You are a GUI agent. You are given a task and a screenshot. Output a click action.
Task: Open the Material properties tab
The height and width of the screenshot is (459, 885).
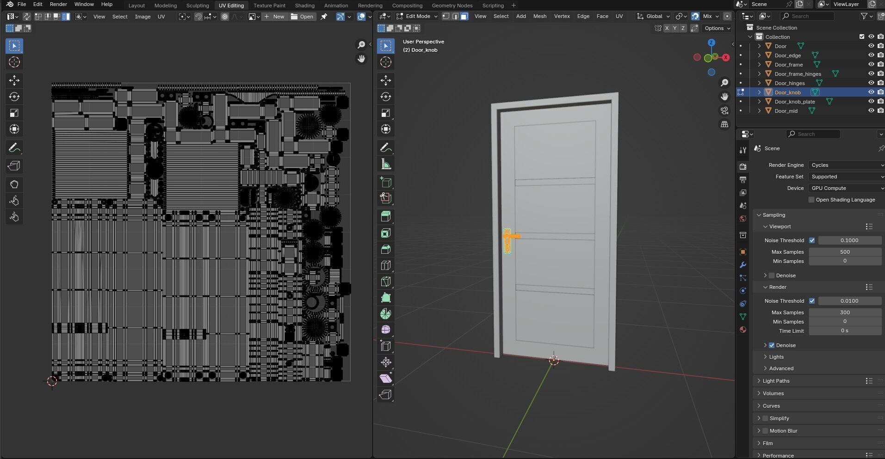point(743,330)
